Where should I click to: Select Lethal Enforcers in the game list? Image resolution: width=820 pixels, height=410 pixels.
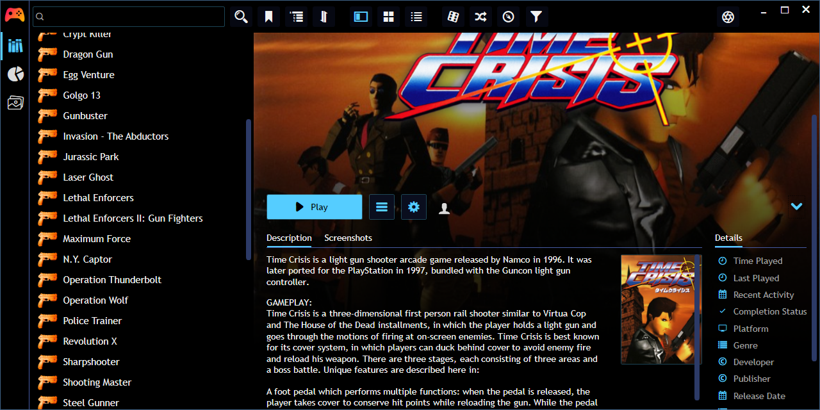(x=98, y=198)
